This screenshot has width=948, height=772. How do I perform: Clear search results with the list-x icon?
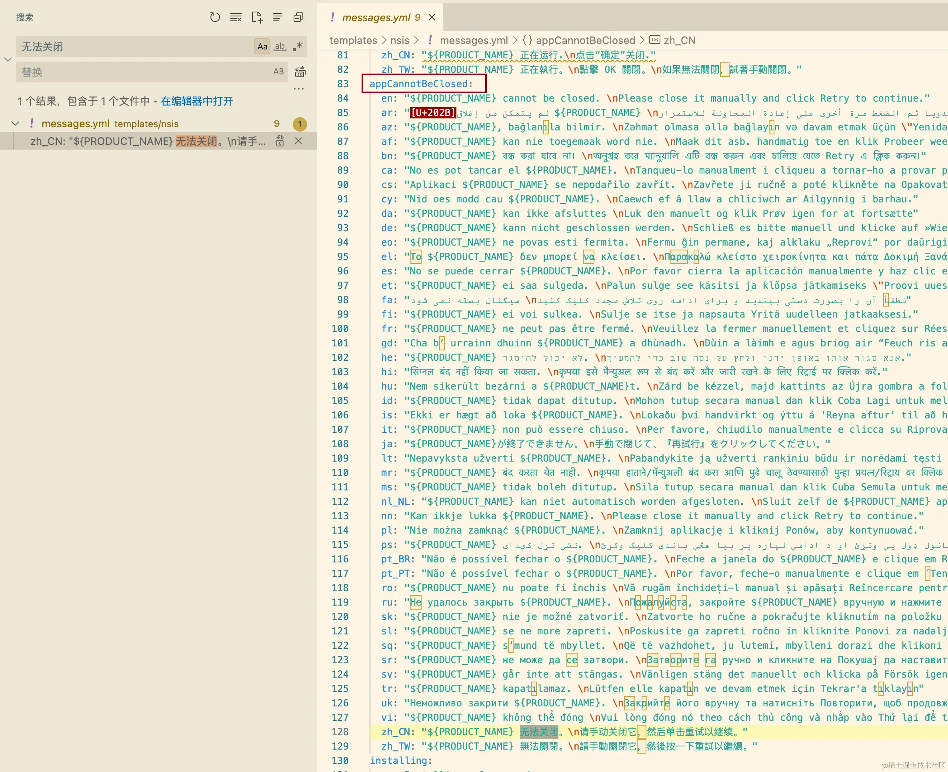(236, 17)
